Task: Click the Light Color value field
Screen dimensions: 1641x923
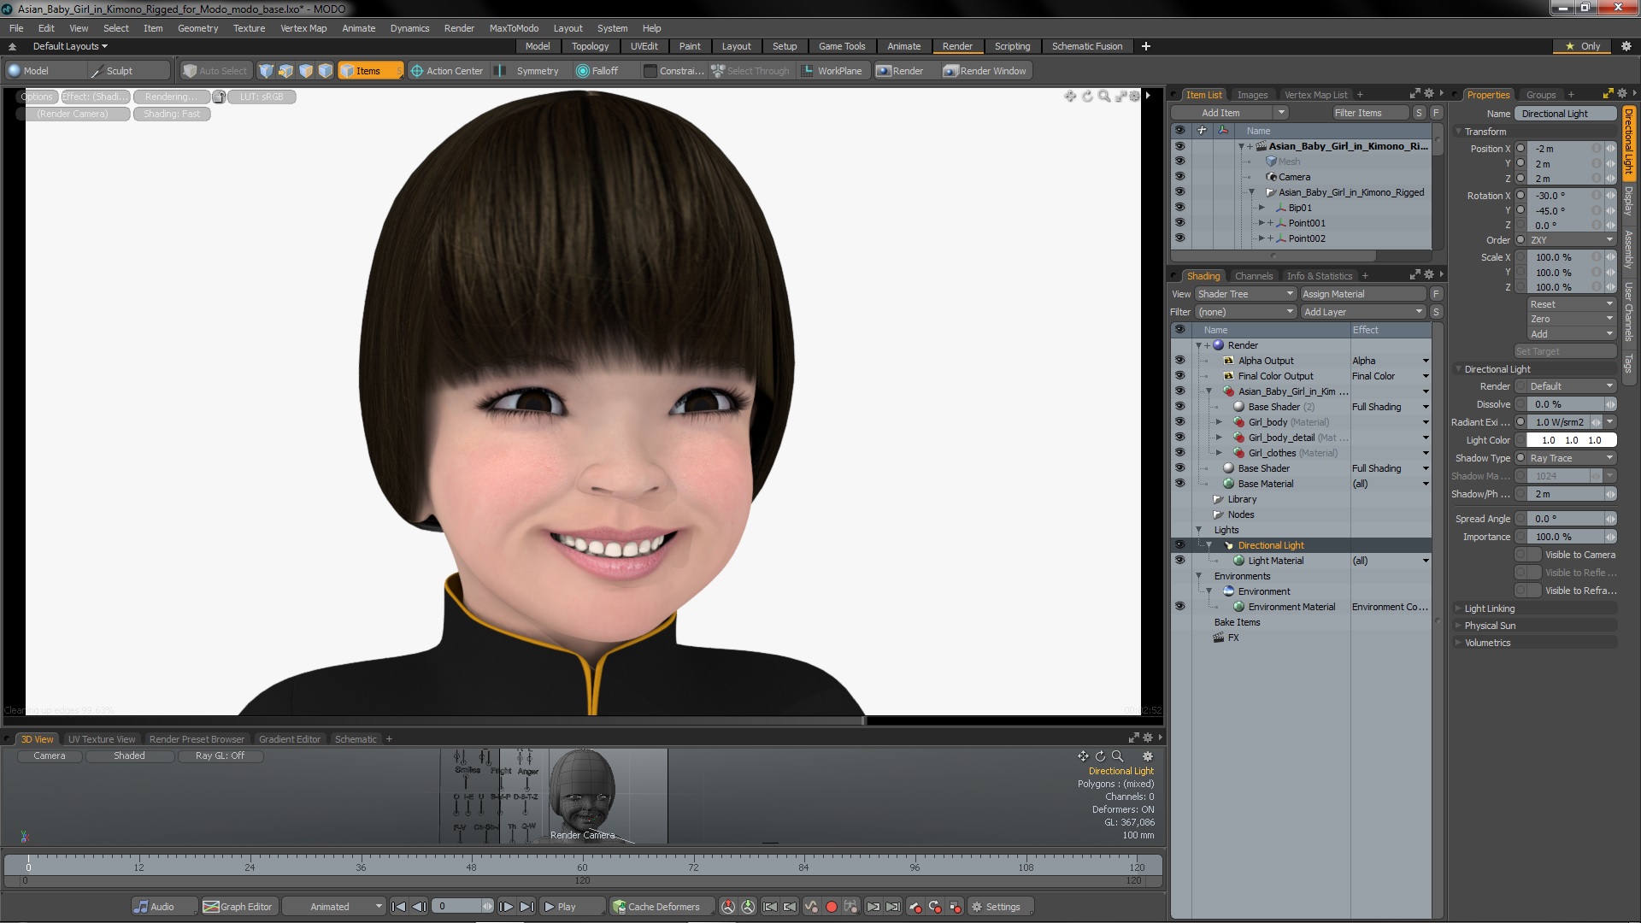Action: (x=1571, y=440)
